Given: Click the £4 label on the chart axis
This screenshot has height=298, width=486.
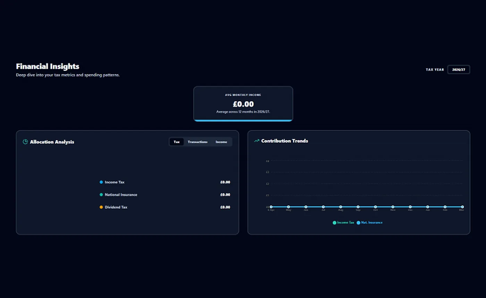Looking at the screenshot, I should coord(267,161).
